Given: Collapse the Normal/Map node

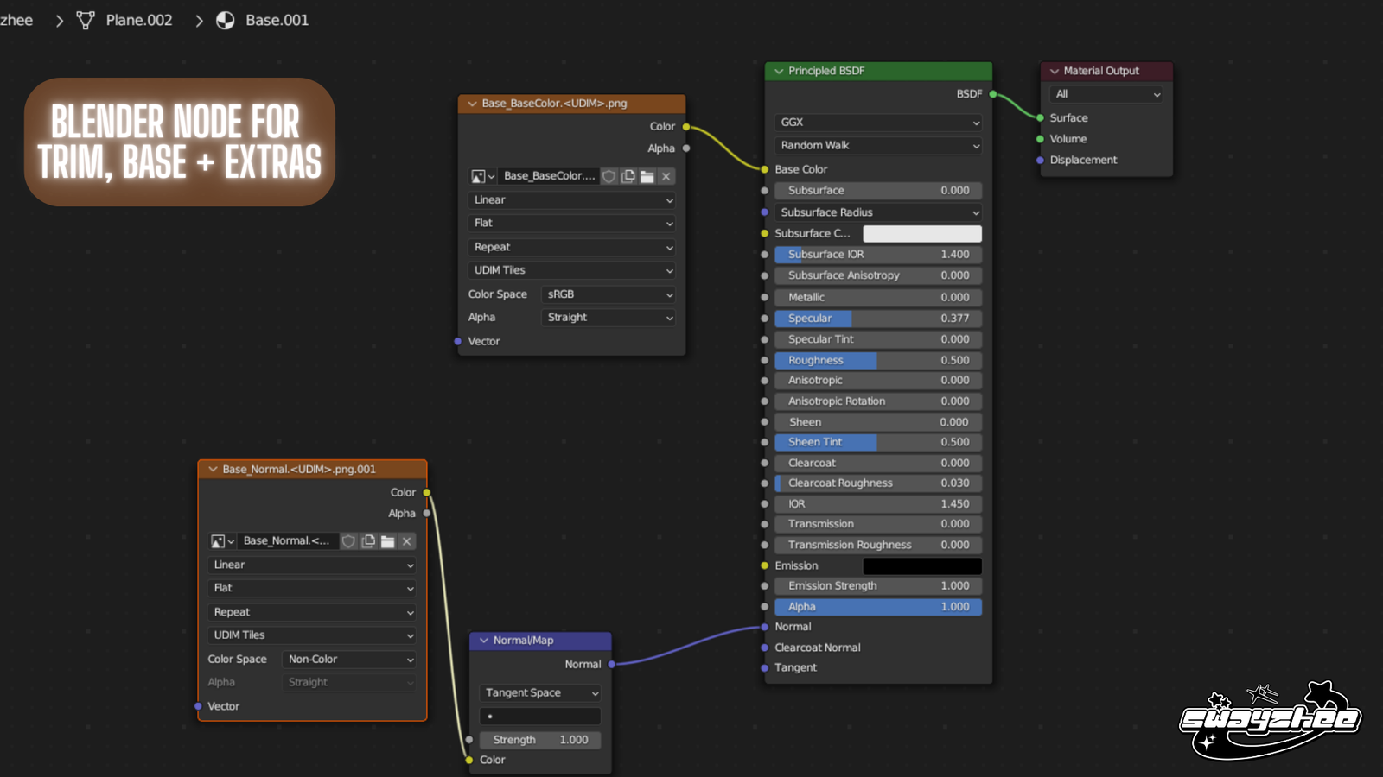Looking at the screenshot, I should pos(483,641).
